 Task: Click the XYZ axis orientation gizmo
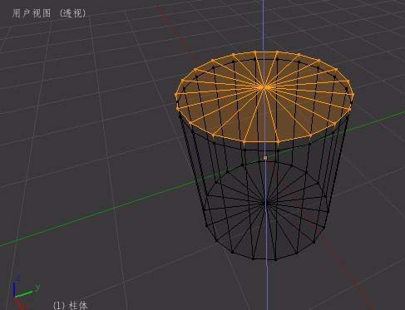coord(26,292)
